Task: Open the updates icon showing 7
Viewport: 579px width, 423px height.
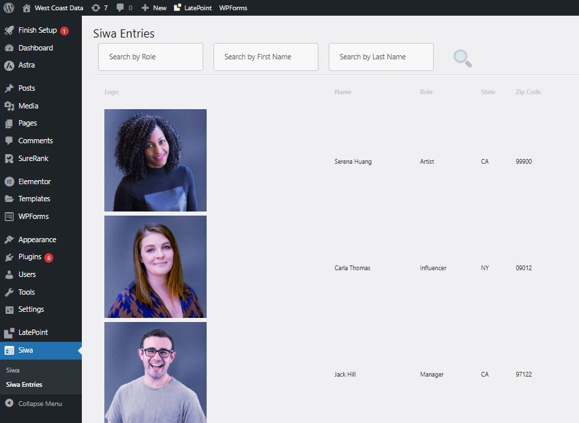Action: pos(95,8)
